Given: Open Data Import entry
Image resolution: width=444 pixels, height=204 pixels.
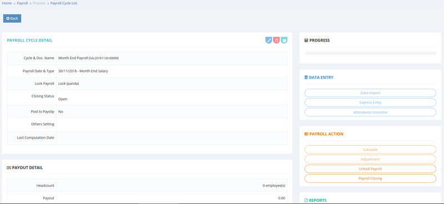Looking at the screenshot, I should [x=370, y=93].
